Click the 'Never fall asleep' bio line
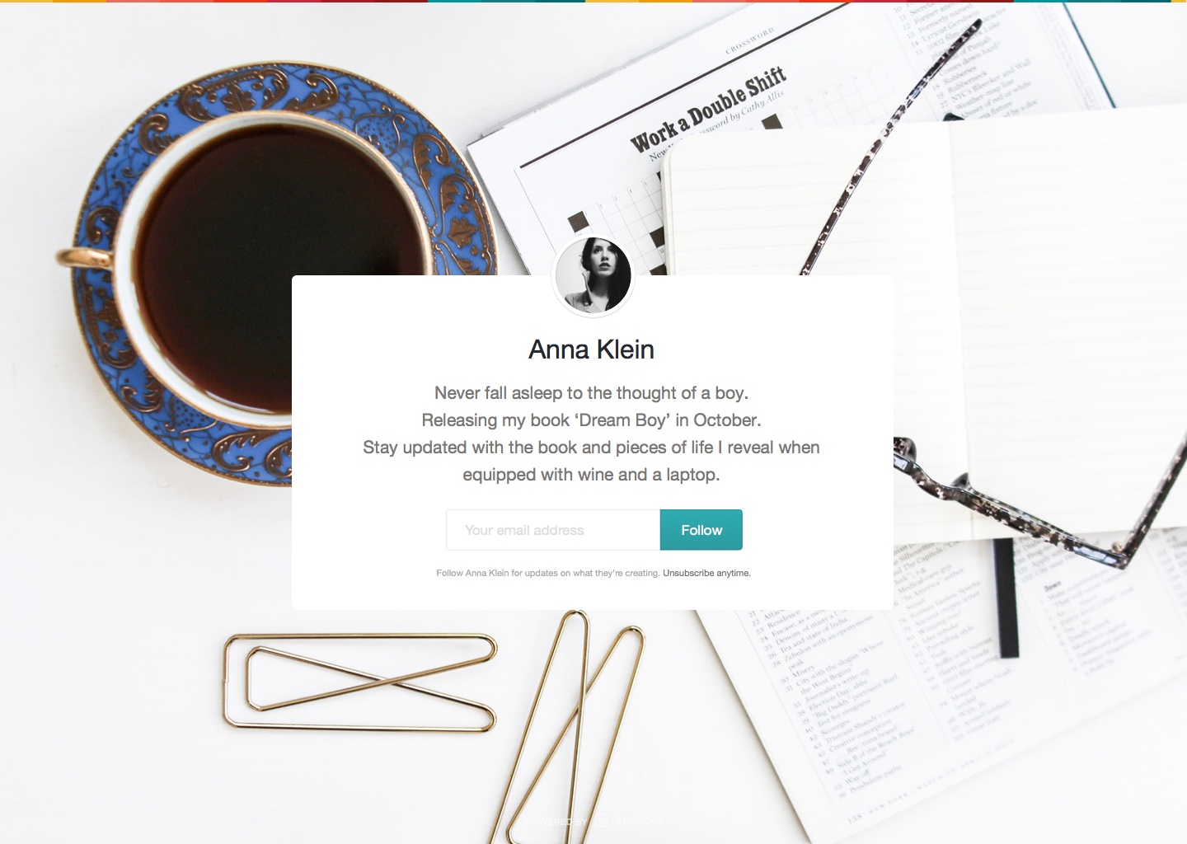 [x=592, y=393]
